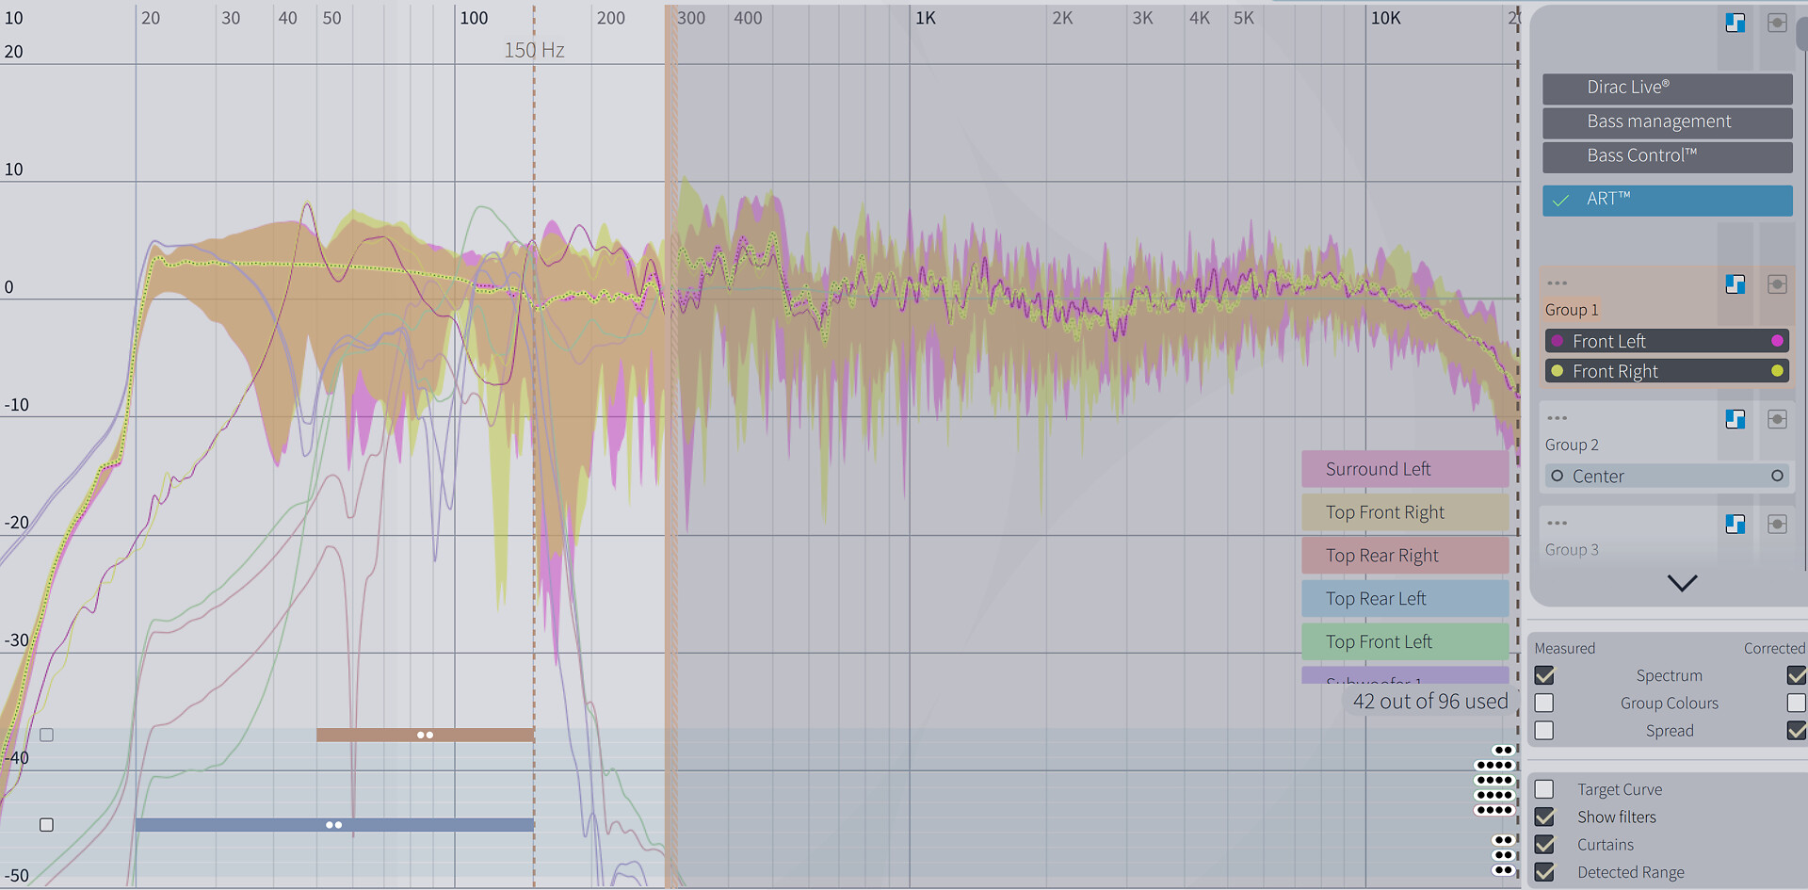This screenshot has height=890, width=1808.
Task: Expand the group list with the down chevron
Action: click(1682, 583)
